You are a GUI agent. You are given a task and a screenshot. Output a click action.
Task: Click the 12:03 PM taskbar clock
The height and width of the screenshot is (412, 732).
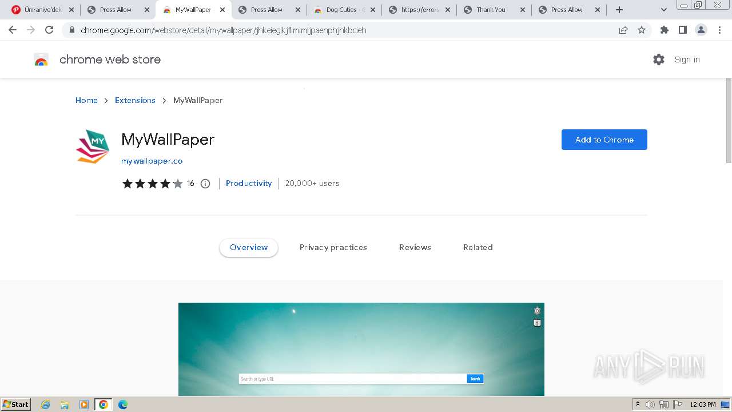coord(703,405)
